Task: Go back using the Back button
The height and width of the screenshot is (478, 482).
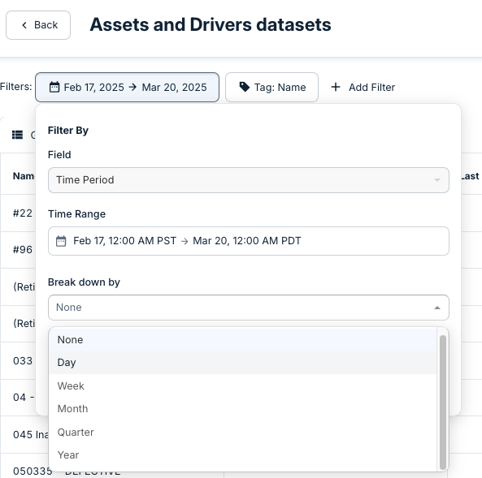Action: pos(38,25)
